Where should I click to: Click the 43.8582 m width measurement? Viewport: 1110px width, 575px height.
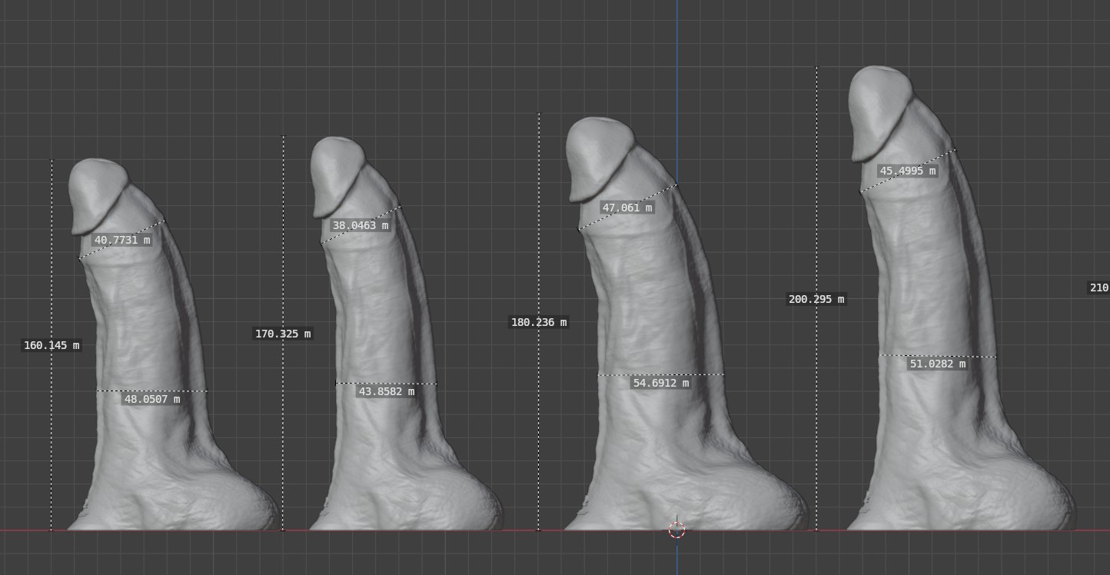386,391
